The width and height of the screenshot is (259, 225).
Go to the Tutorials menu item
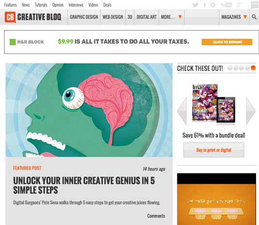point(41,5)
